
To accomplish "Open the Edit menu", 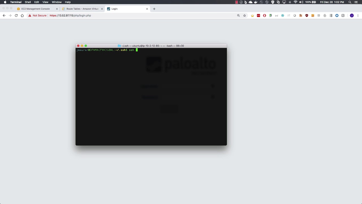I will pos(37,2).
